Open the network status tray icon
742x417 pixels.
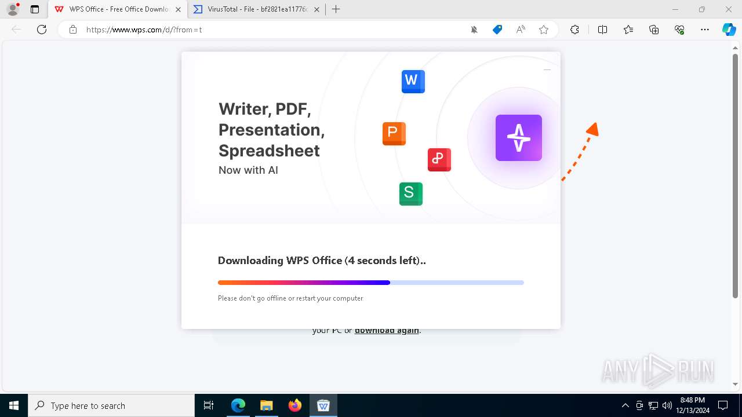(x=653, y=405)
